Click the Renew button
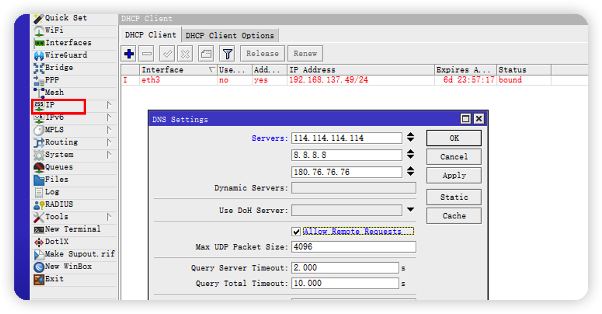 click(x=305, y=54)
